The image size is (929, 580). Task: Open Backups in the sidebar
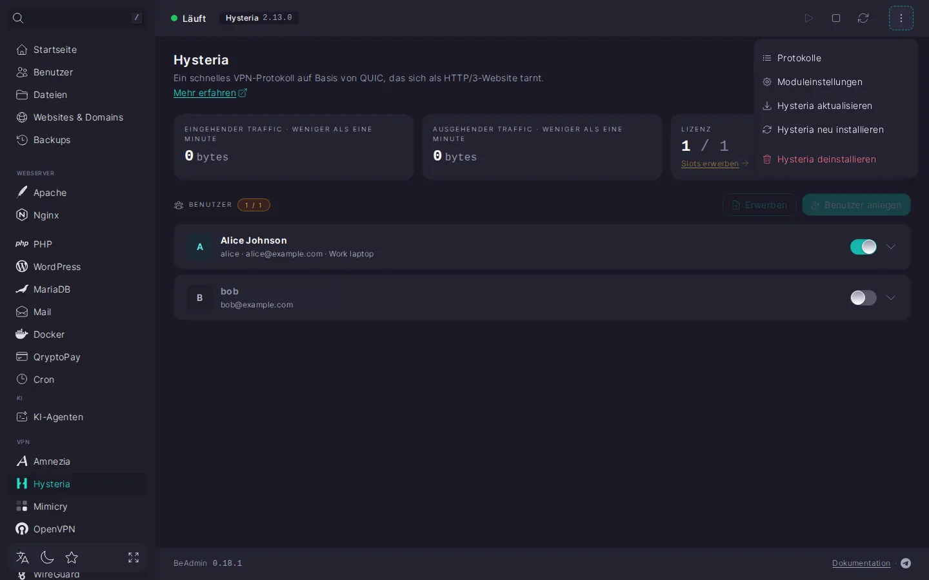coord(77,140)
